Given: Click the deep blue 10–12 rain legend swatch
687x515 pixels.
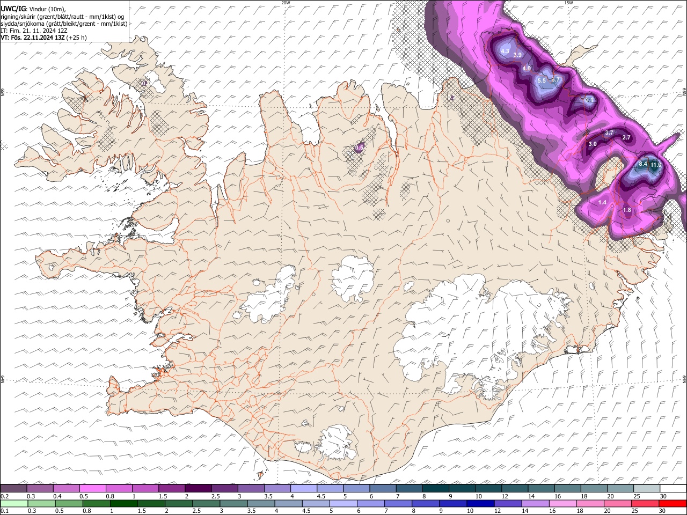Looking at the screenshot, I should pyautogui.click(x=481, y=503).
